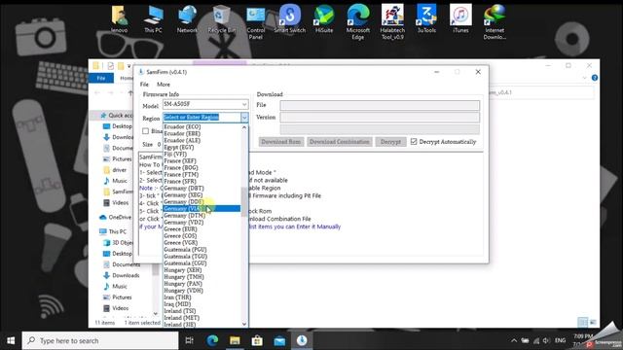This screenshot has height=350, width=623.
Task: Launch Internet Download Manager shortcut
Action: tap(495, 22)
